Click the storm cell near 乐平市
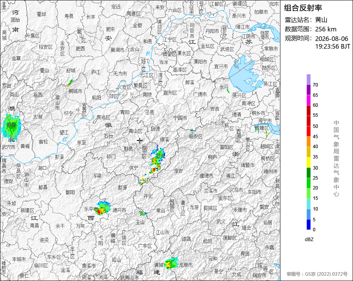This screenshot has width=353, height=281. 103,208
